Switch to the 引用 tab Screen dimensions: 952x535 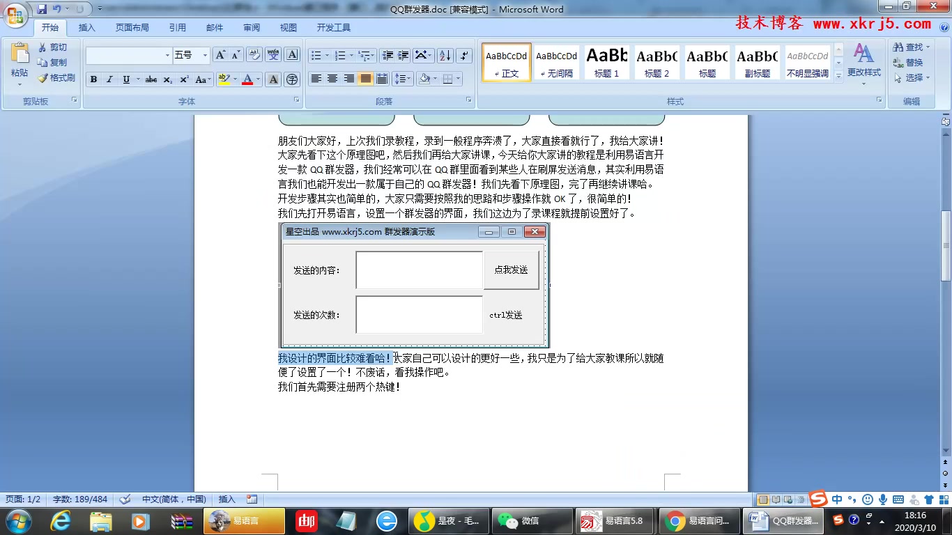click(x=178, y=28)
